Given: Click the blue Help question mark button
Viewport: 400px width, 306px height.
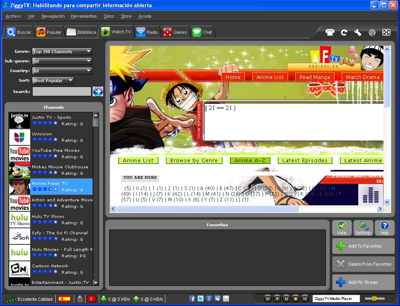Looking at the screenshot, I should coord(384,228).
